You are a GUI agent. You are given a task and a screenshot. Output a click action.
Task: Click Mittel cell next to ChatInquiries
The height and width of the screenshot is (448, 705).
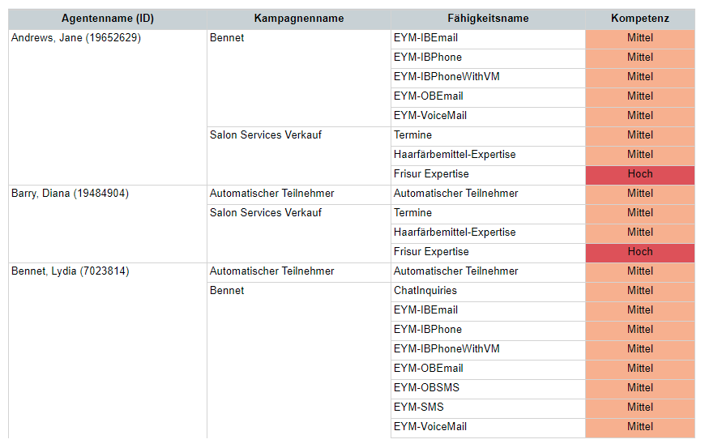click(x=640, y=291)
